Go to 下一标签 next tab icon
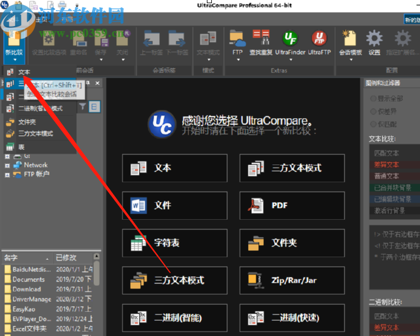 pyautogui.click(x=177, y=39)
